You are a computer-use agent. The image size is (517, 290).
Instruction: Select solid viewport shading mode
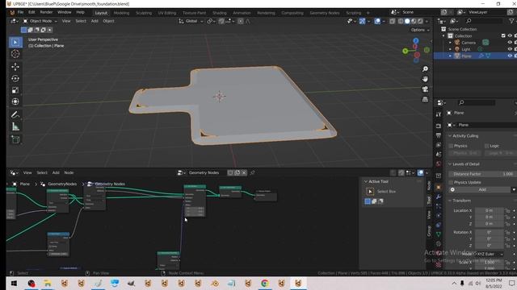(407, 21)
